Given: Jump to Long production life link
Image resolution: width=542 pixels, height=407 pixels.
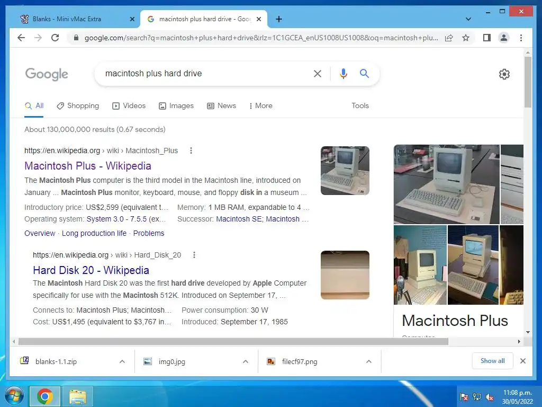Looking at the screenshot, I should click(94, 233).
